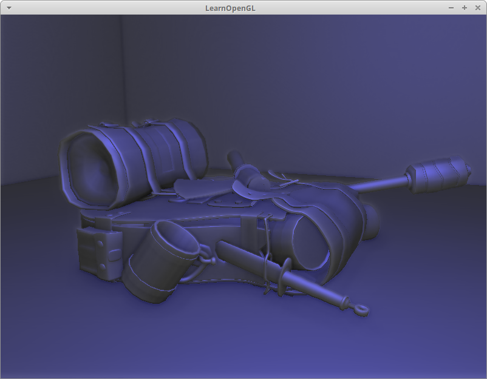Maximize the LearnOpenGL window with plus button
Image resolution: width=487 pixels, height=379 pixels.
(x=465, y=8)
